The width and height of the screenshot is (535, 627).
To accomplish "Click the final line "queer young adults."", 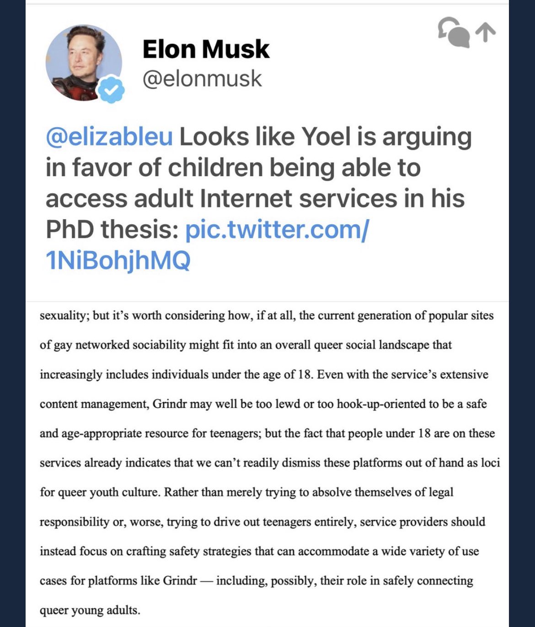I will [90, 610].
